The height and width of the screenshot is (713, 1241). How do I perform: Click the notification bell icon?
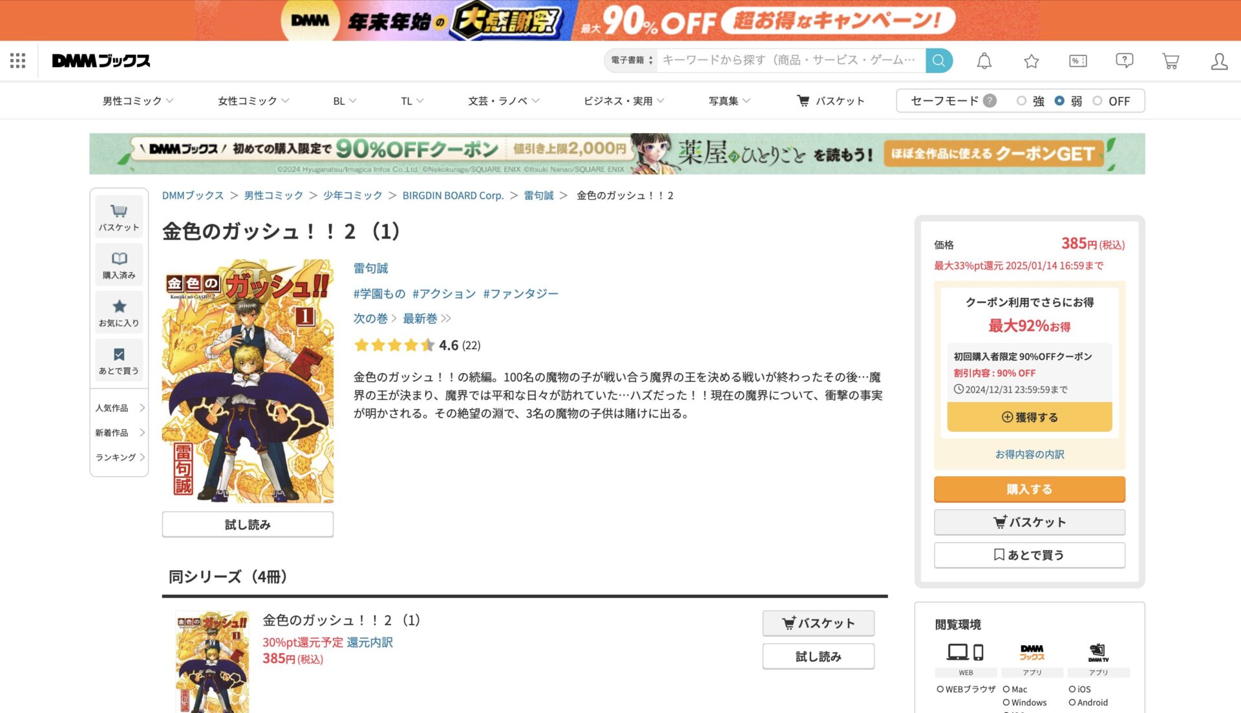(x=984, y=61)
